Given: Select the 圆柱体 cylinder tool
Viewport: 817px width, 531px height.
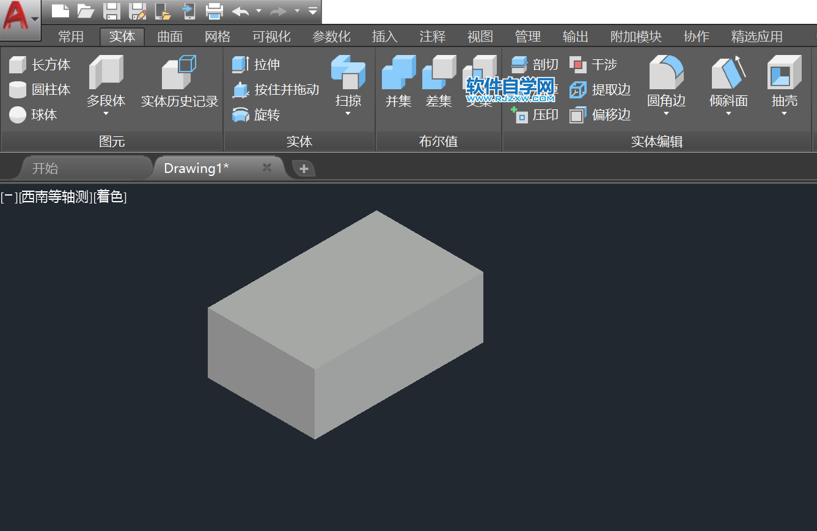Looking at the screenshot, I should (40, 89).
